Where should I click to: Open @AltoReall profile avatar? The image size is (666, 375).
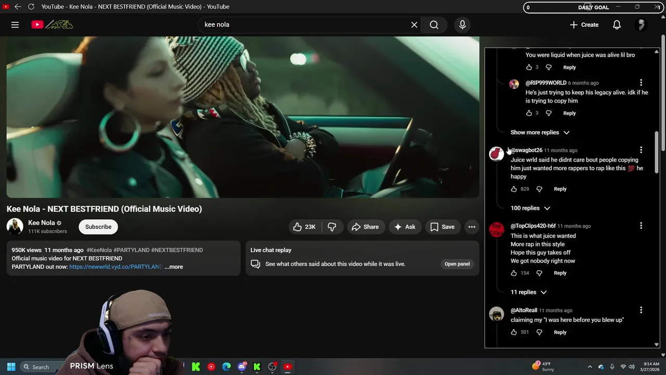[496, 314]
